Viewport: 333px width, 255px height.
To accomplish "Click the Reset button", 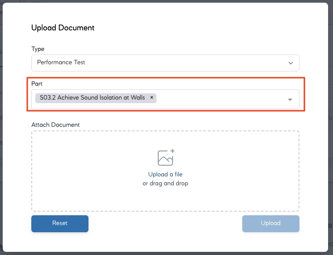I will (x=60, y=224).
